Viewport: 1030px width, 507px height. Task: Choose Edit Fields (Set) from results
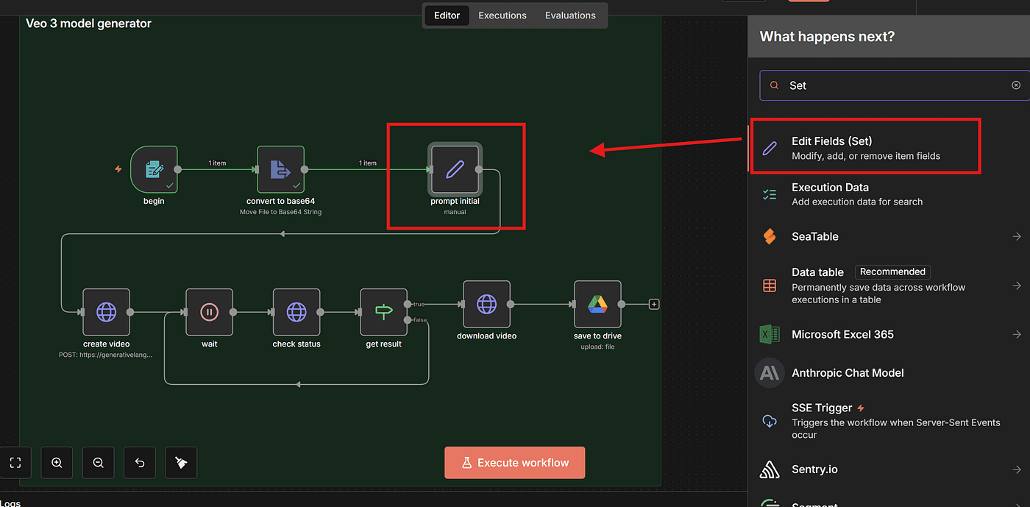(864, 147)
